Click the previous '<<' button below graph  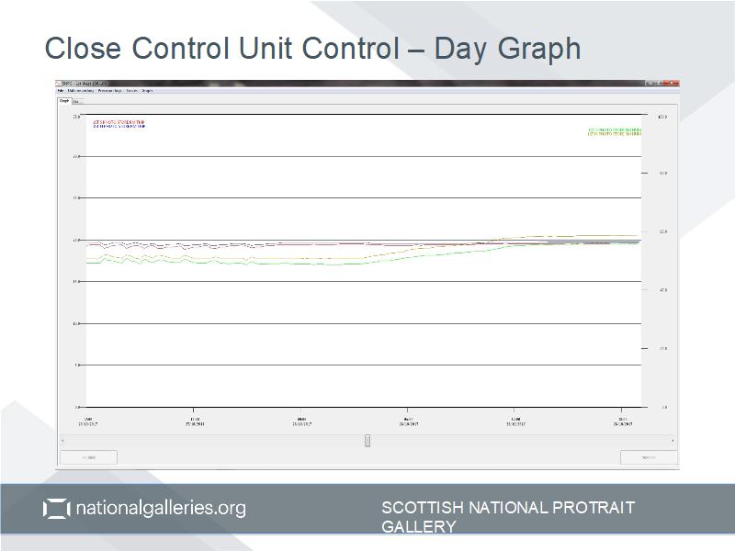tap(88, 456)
